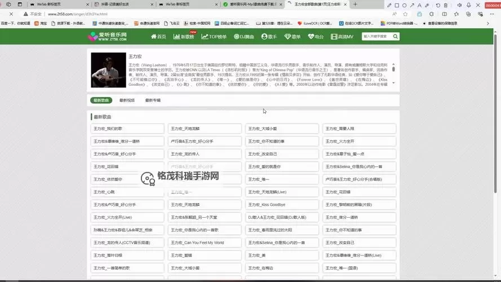Select the rectangle annotation tool

point(397,5)
